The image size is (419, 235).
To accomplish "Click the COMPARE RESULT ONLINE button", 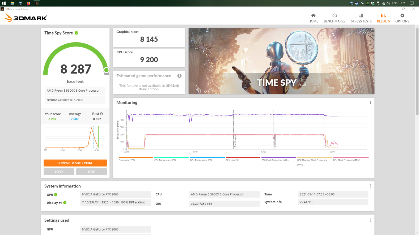I will 75,163.
